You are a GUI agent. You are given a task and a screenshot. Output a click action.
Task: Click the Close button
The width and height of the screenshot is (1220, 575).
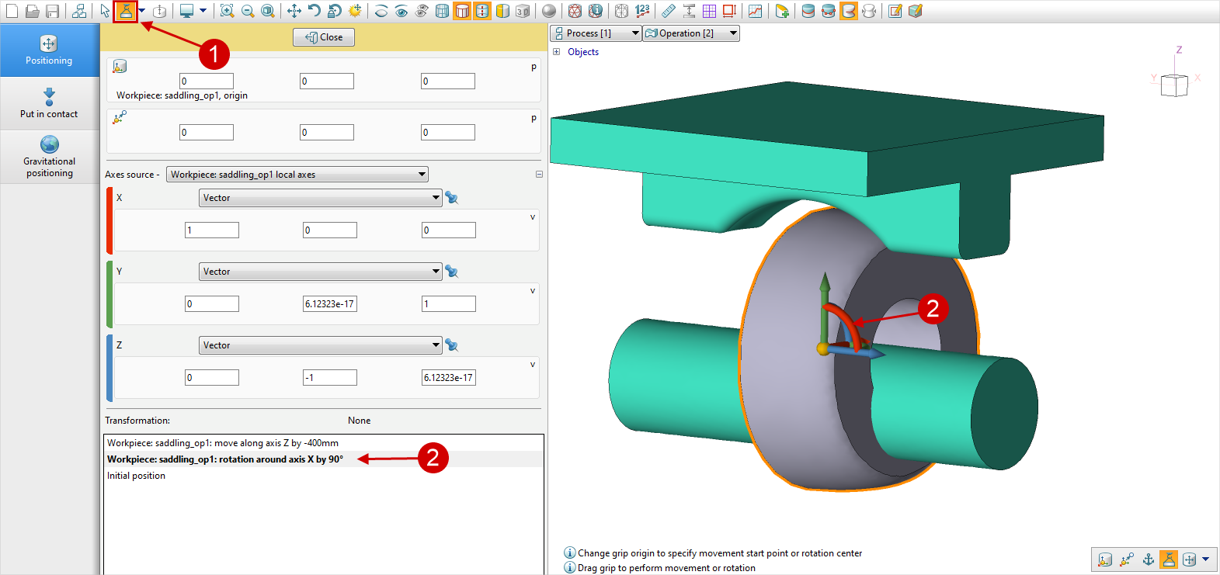coord(324,37)
